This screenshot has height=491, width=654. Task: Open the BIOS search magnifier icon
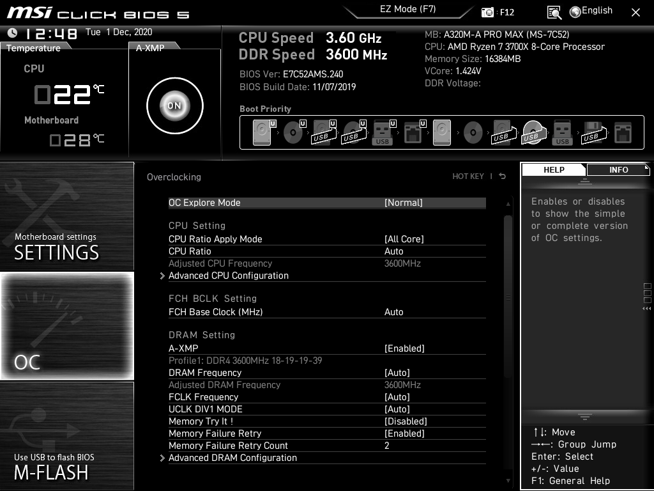(x=554, y=13)
